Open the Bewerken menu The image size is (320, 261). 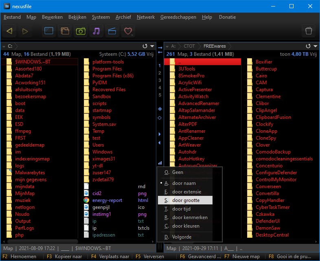[52, 17]
